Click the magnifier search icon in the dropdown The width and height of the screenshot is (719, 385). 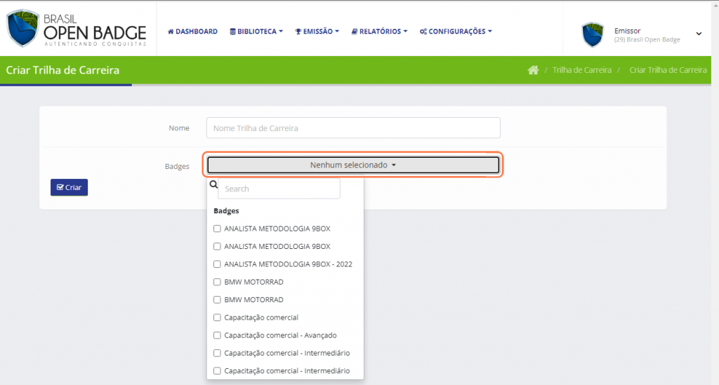coord(213,184)
